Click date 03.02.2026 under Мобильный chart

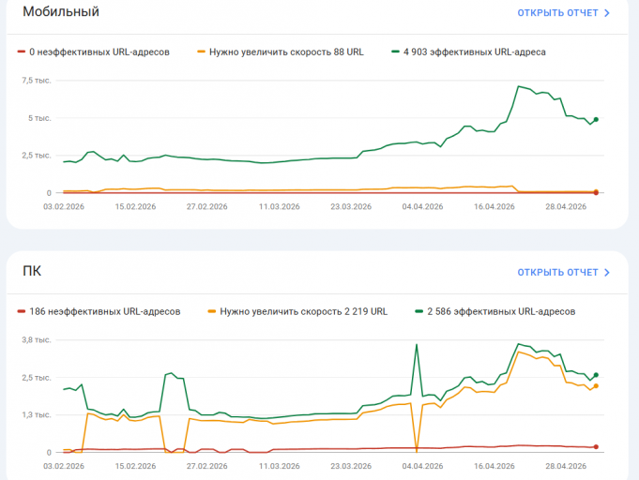tap(64, 207)
